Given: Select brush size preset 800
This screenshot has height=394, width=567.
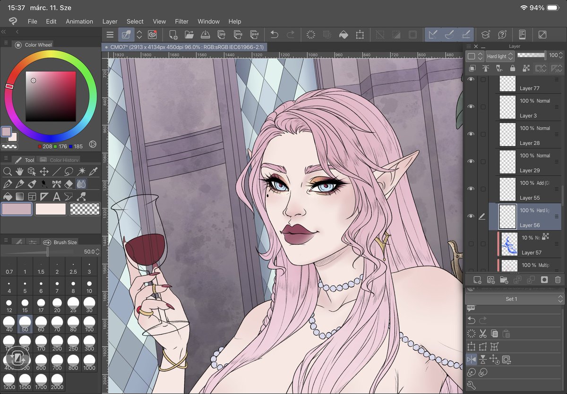Looking at the screenshot, I should pos(73,362).
